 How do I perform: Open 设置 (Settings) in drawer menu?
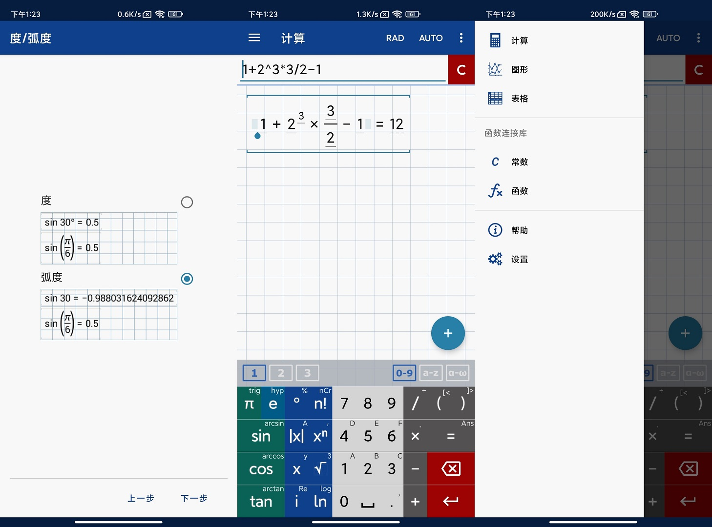coord(559,259)
